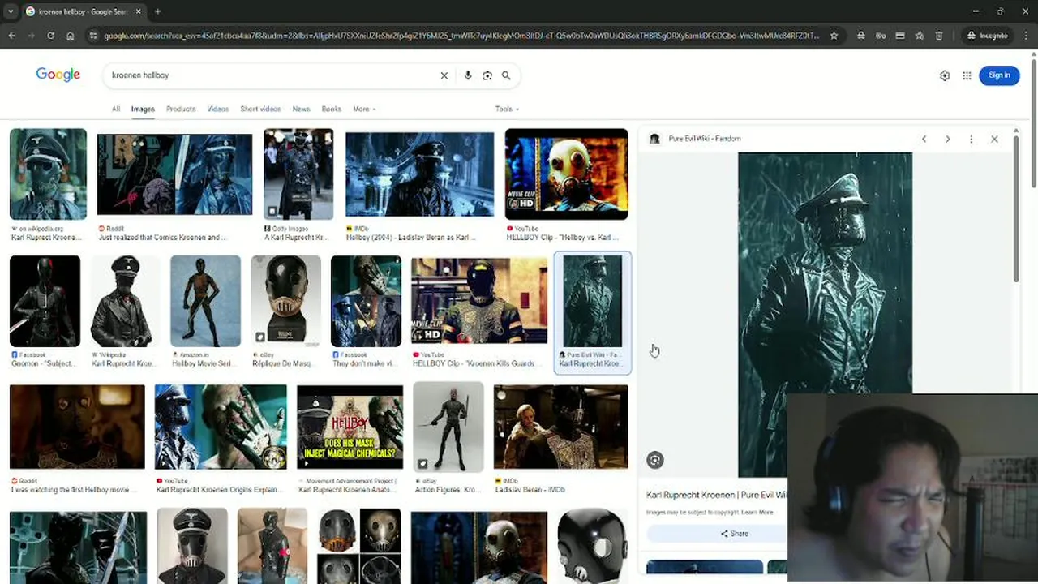1038x584 pixels.
Task: Open IMDb Ladislav Beran thumbnail
Action: coord(560,427)
